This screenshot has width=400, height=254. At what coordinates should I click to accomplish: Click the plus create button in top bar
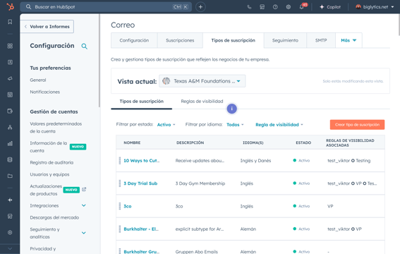coord(200,7)
